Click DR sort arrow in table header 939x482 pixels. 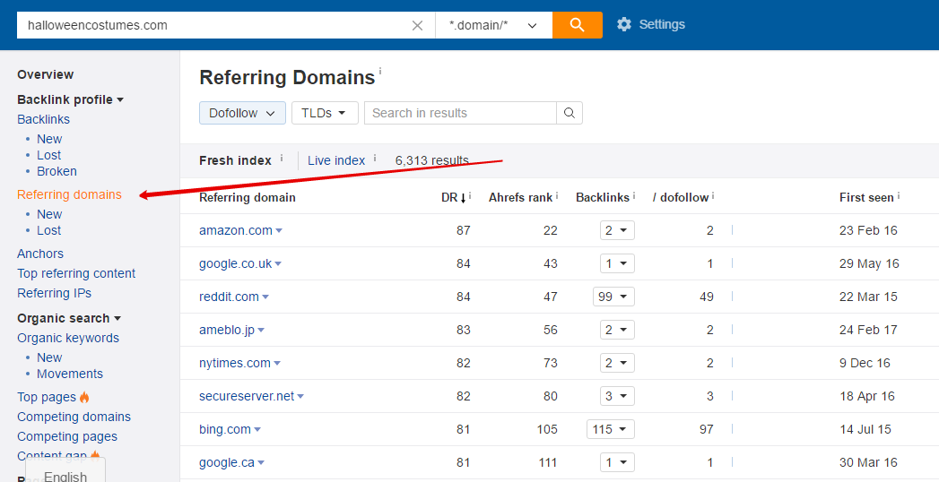[x=463, y=198]
